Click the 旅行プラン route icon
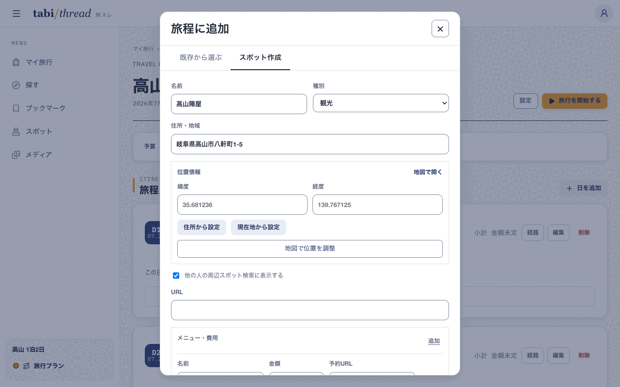This screenshot has width=620, height=387. [27, 366]
